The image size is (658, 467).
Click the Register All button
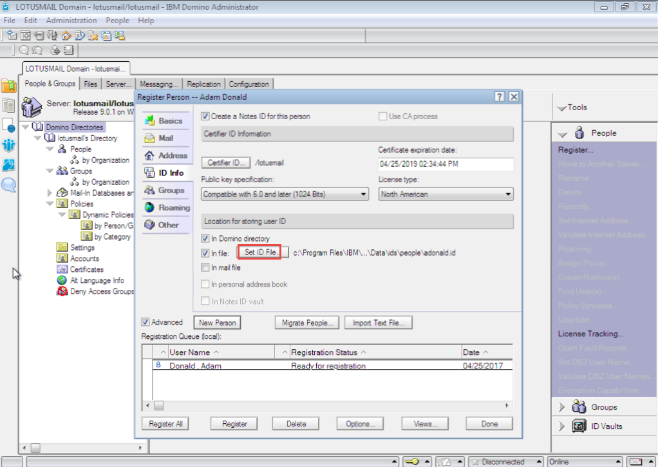[x=165, y=424]
